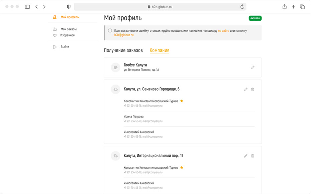
Task: Click edit pencil for Глобус Калуга store
Action: pos(252,68)
